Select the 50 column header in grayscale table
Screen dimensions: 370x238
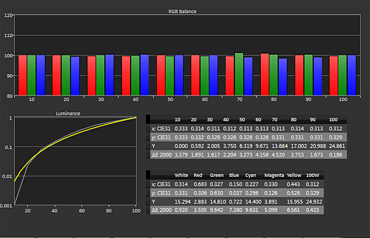click(242, 120)
